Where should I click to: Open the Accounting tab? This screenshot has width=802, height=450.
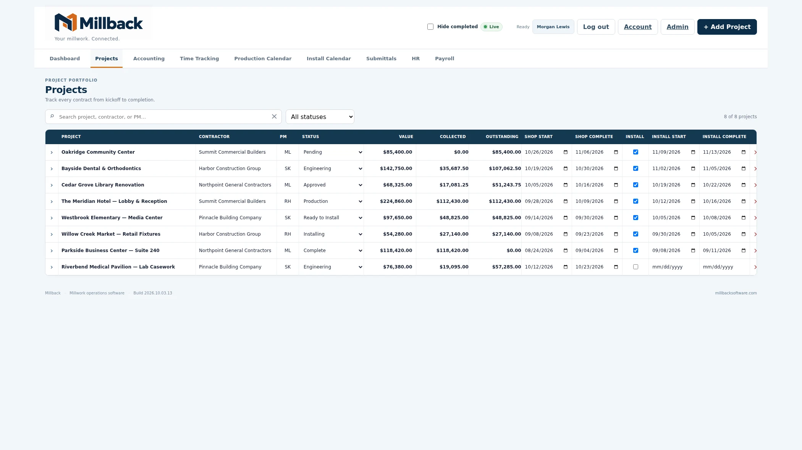149,58
